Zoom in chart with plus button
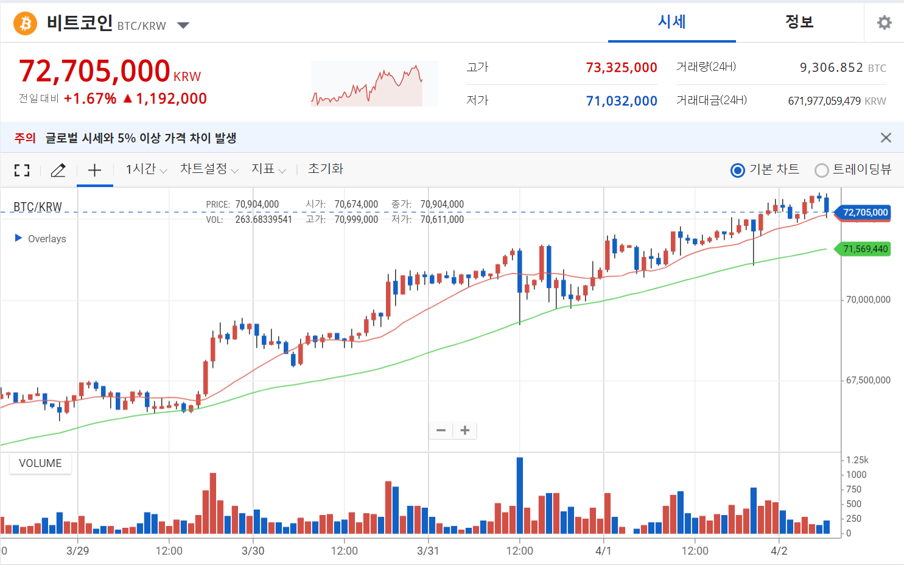Viewport: 904px width, 565px height. [465, 430]
